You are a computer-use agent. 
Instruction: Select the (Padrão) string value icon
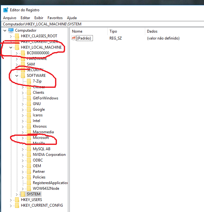74,38
